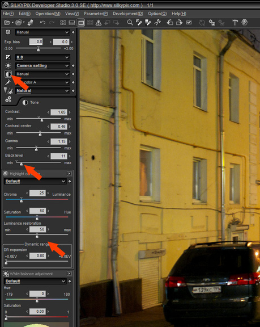Close the White balance adjustment panel
Screen dimensions: 260x327
pyautogui.click(x=69, y=274)
